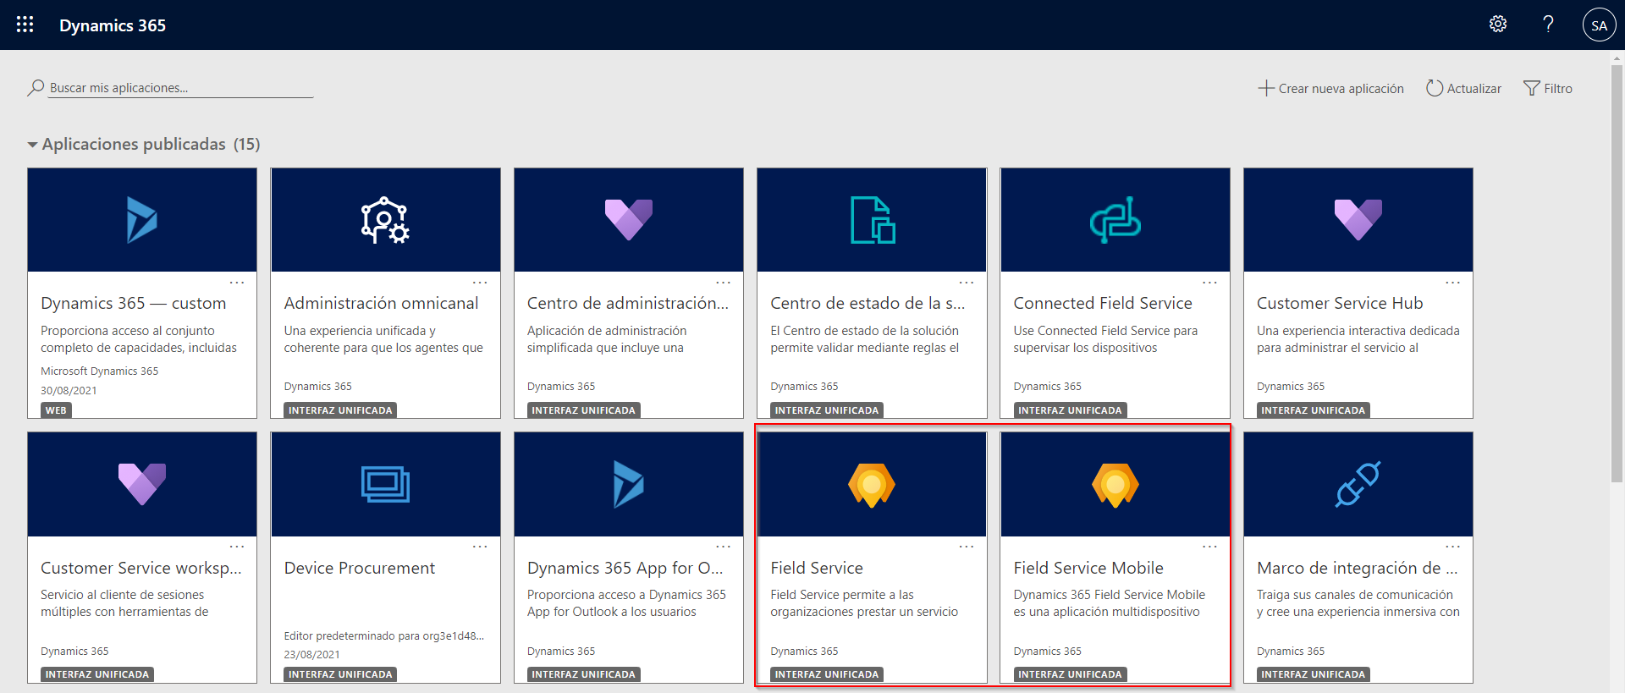Click the Microsoft Dynamics 365 publisher text
This screenshot has height=693, width=1625.
100,371
